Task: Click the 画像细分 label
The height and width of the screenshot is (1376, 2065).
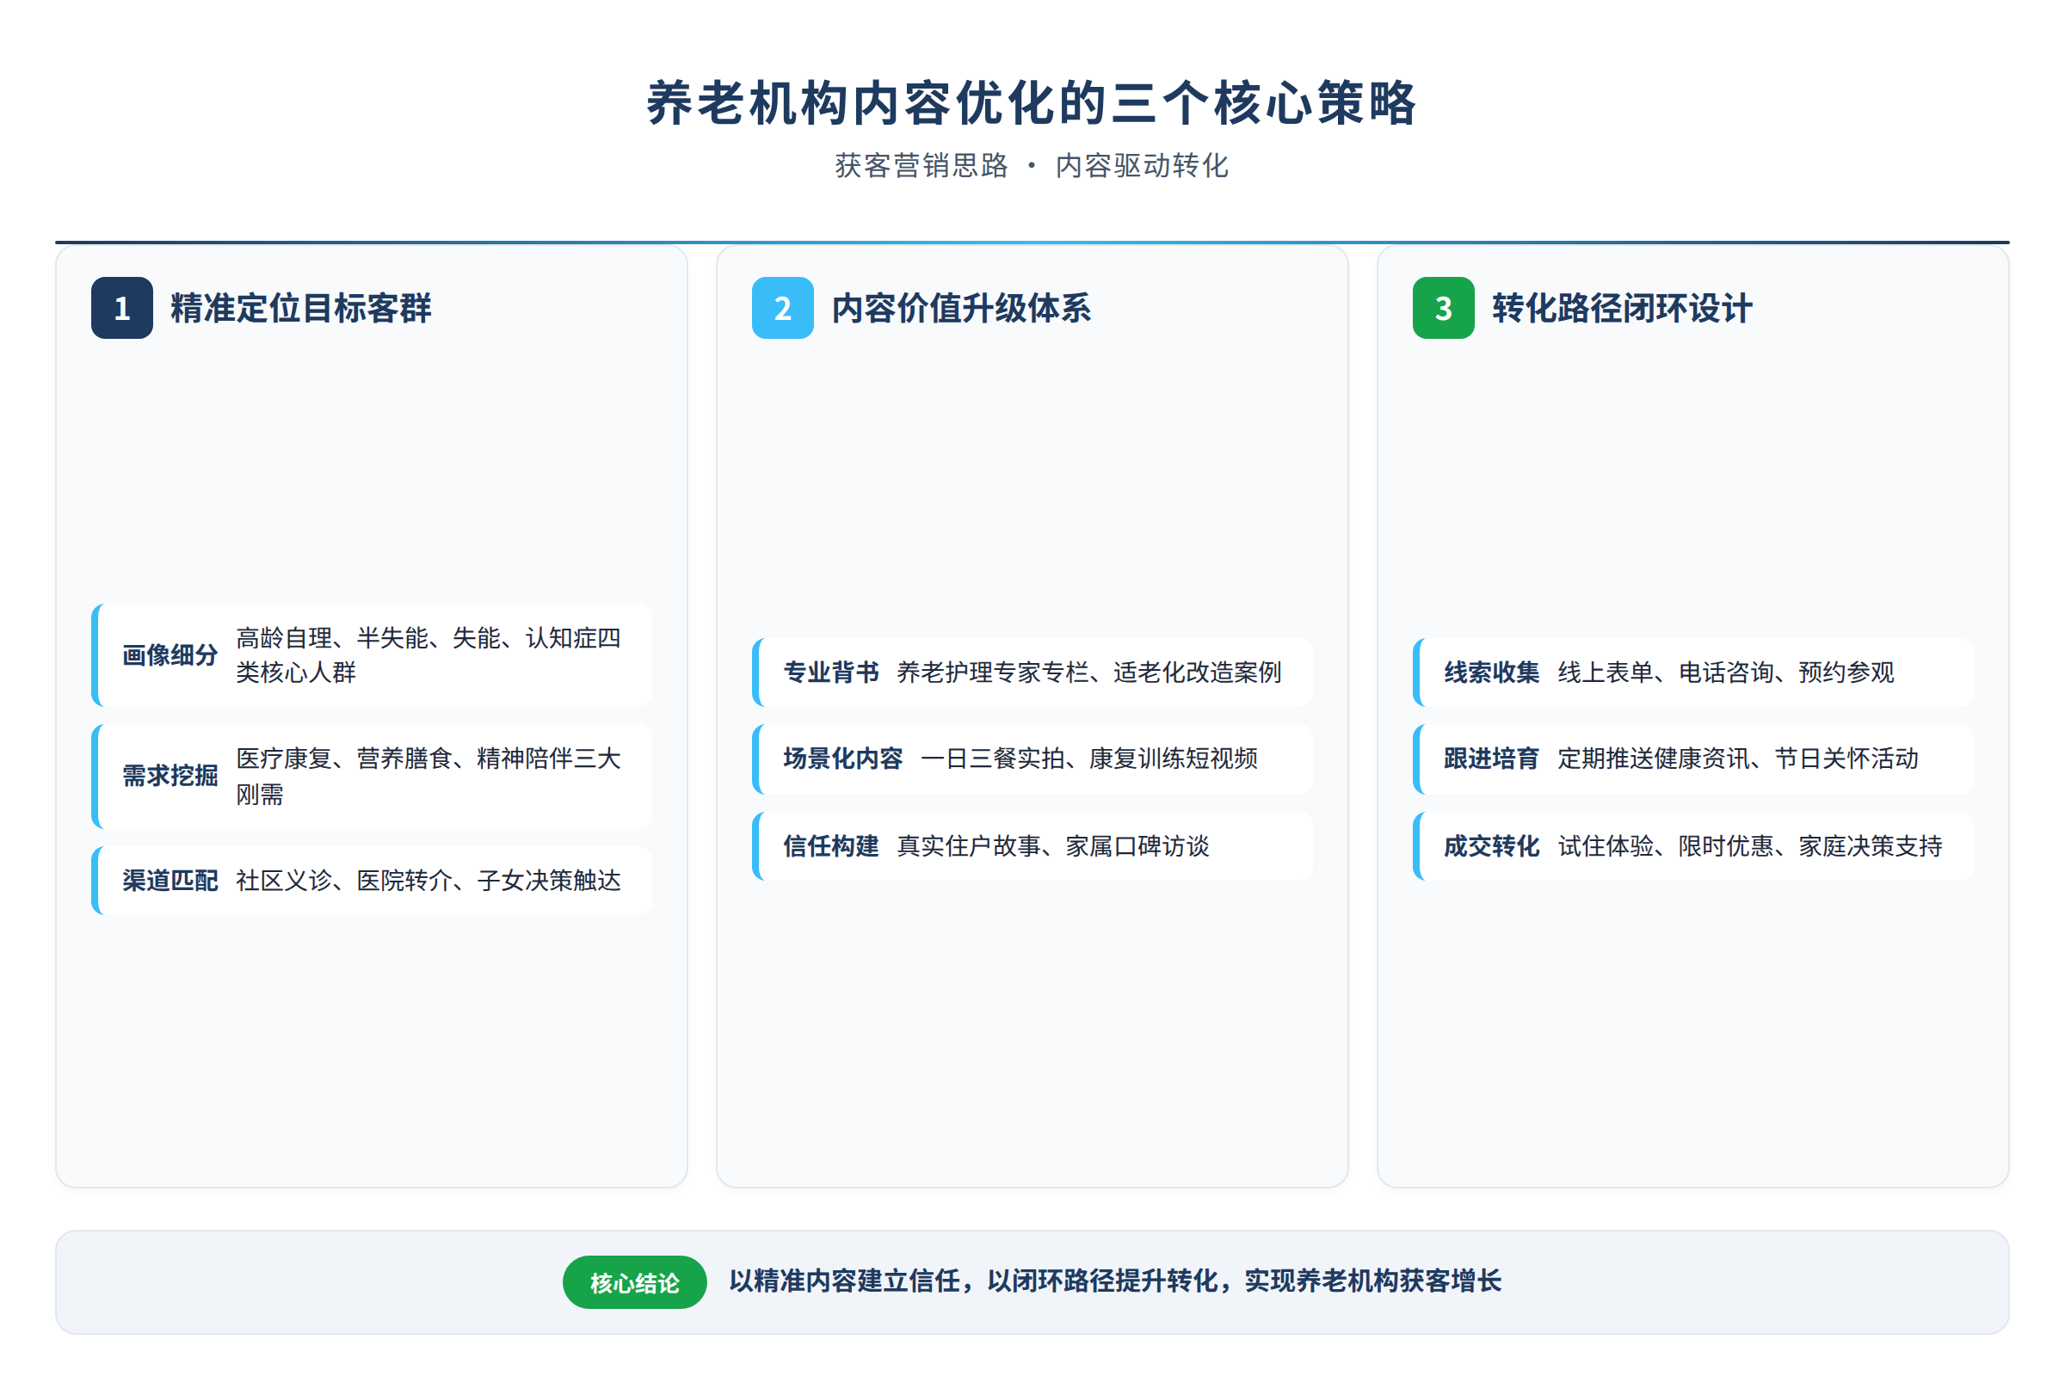Action: coord(170,654)
